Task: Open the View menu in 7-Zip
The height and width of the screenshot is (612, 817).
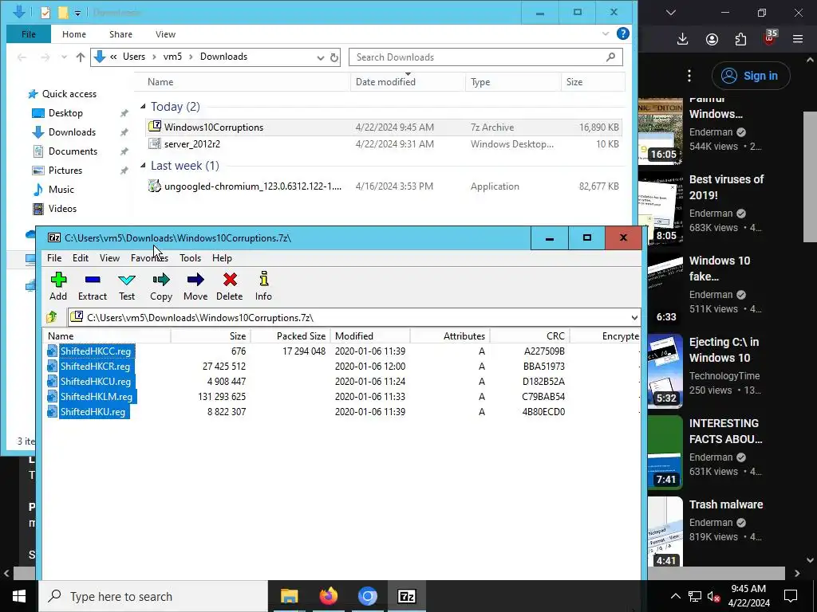Action: coord(109,258)
